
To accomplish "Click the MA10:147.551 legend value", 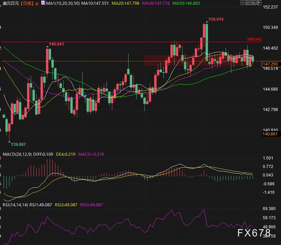I will coord(96,3).
